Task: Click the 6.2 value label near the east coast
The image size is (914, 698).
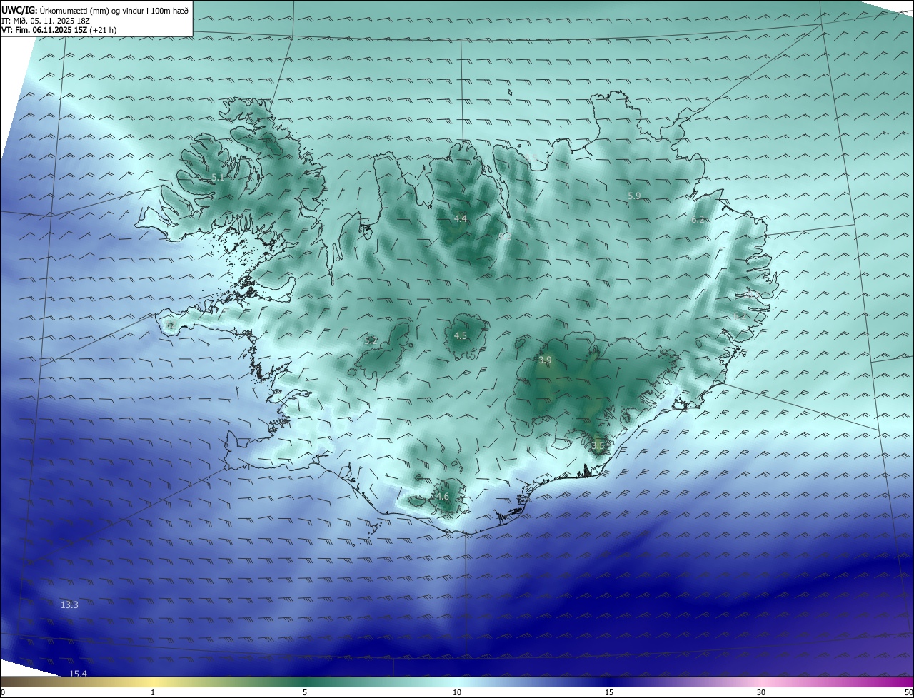Action: tap(698, 220)
